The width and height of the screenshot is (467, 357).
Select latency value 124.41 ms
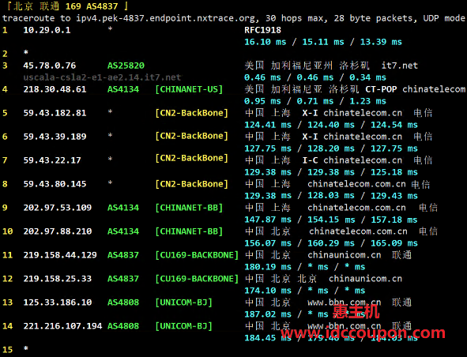pos(268,125)
